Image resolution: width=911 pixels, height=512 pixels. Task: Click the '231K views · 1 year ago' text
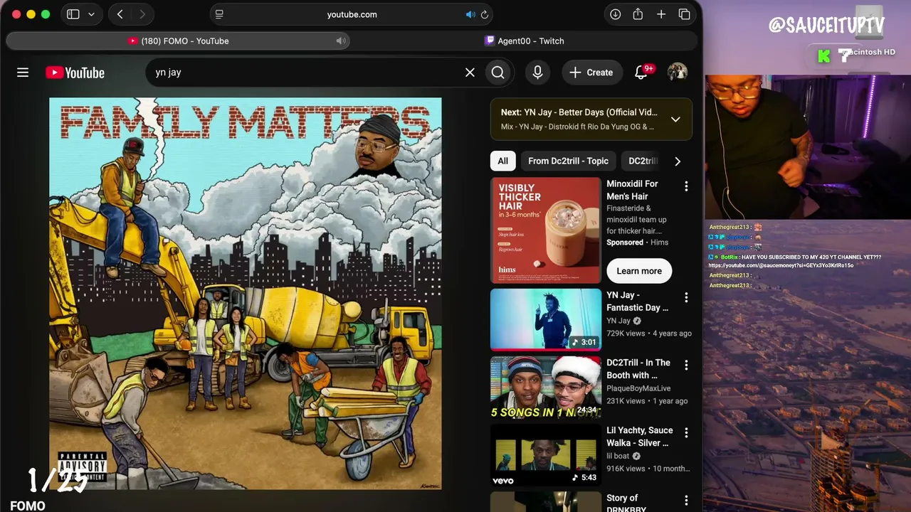pos(647,401)
